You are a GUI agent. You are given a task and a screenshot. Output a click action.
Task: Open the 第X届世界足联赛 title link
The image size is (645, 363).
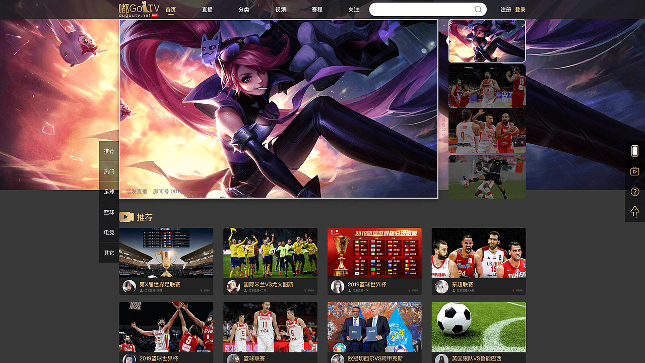tap(160, 284)
